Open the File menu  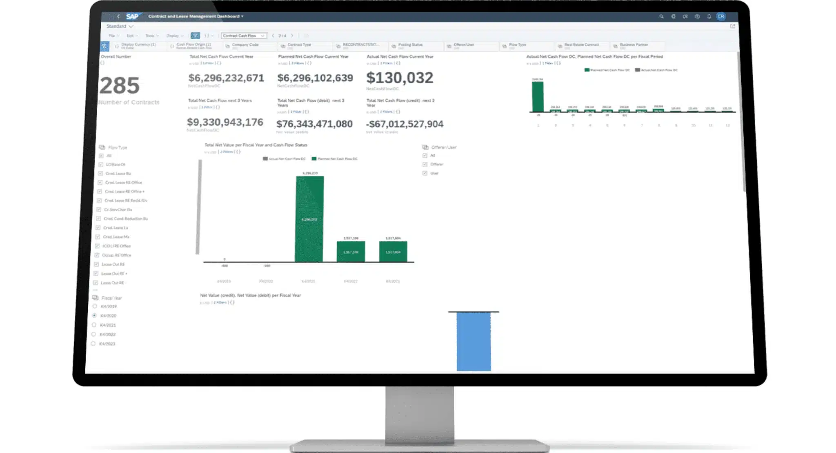[113, 36]
